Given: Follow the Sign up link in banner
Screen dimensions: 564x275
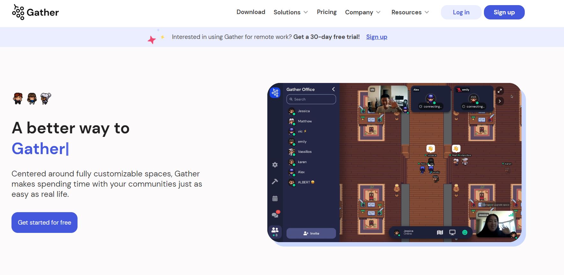Looking at the screenshot, I should coord(376,37).
